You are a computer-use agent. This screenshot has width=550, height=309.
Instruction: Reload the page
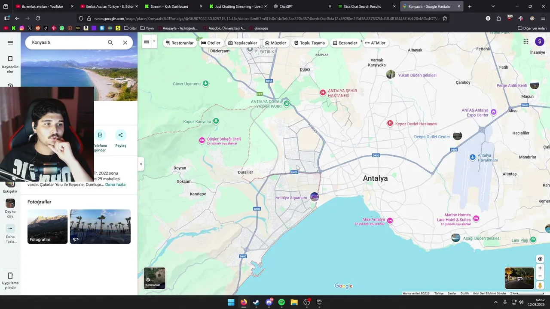38,18
